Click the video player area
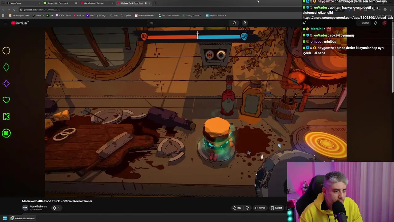 click(196, 112)
